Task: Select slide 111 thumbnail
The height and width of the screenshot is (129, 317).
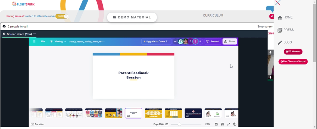Action: tap(153, 113)
